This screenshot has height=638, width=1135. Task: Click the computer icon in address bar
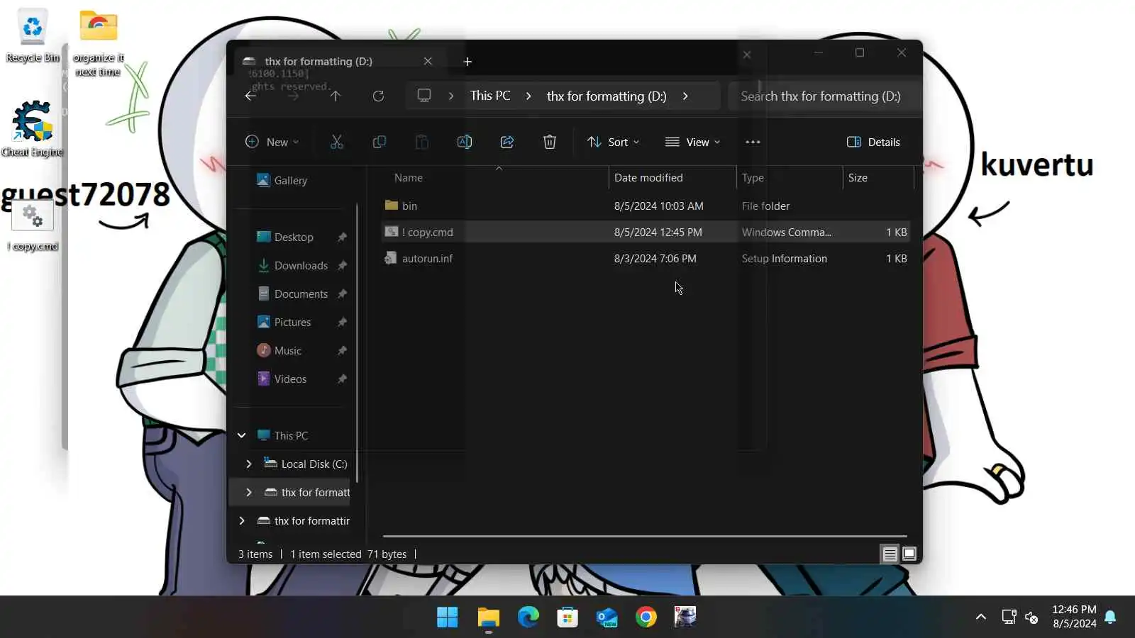tap(424, 96)
